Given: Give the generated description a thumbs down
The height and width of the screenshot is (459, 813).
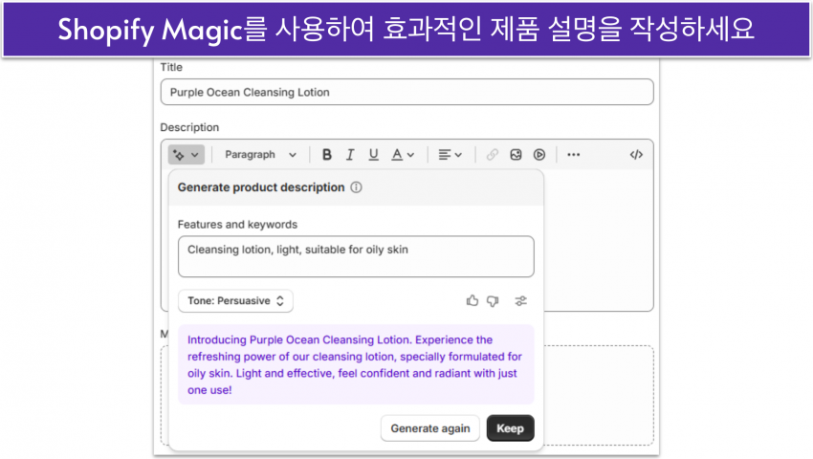Looking at the screenshot, I should [493, 301].
